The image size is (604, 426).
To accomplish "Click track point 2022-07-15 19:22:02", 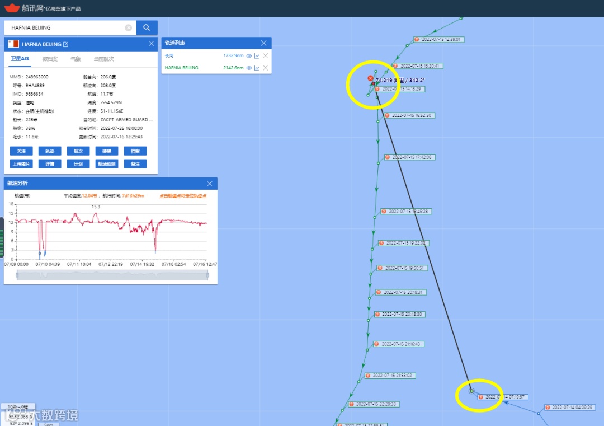I will (404, 243).
